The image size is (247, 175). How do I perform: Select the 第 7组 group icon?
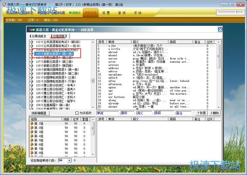32,149
